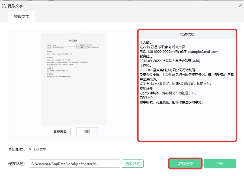
Task: Click the line 2018.09-2022.06某某大学行政管理(本科)
Action: [170, 61]
